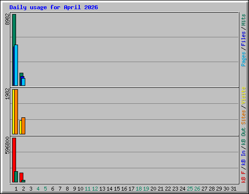Click day 27 on the x-axis
249x194 pixels.
click(204, 189)
